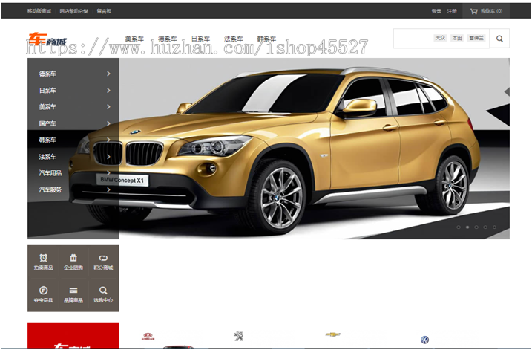Select 本田 search keyword tag
The height and width of the screenshot is (350, 532).
457,38
